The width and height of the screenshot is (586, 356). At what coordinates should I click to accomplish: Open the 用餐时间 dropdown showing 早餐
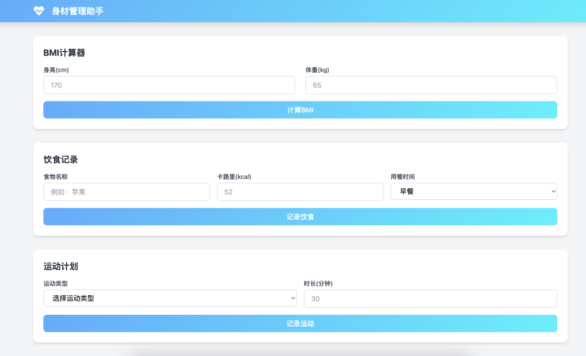click(473, 192)
